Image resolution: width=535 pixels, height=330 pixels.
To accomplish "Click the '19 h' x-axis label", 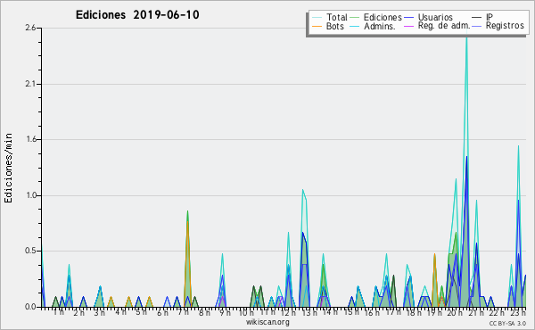I will click(x=434, y=312).
